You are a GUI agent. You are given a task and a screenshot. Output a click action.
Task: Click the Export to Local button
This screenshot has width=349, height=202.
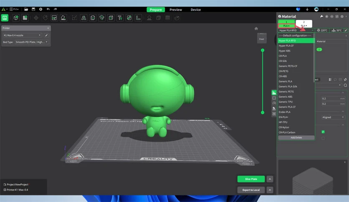(x=251, y=190)
